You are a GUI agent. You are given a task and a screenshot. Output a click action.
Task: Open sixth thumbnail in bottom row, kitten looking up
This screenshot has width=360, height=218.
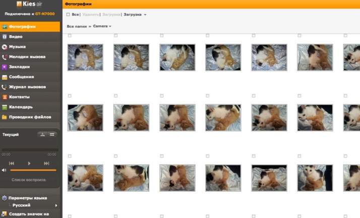(x=315, y=178)
